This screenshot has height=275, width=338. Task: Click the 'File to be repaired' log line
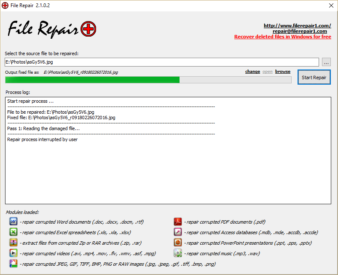[x=51, y=112]
